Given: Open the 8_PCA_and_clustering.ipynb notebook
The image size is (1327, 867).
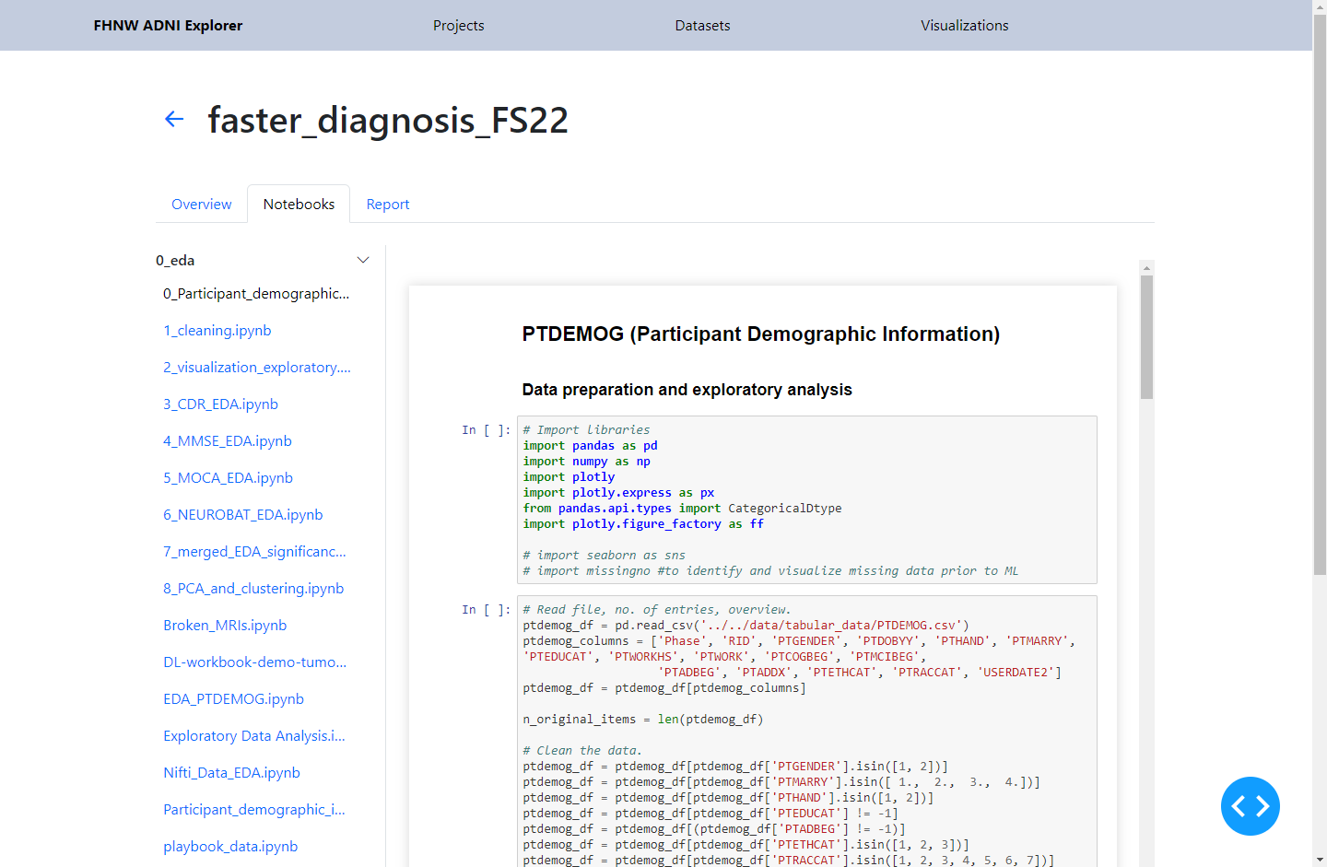Looking at the screenshot, I should pos(253,588).
